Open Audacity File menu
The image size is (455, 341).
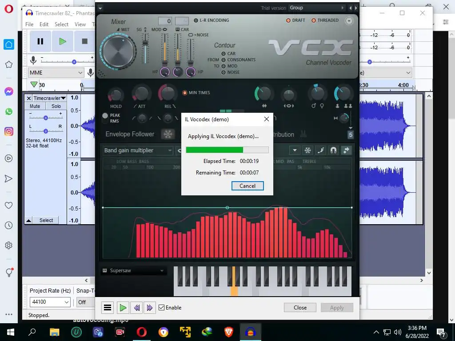[29, 24]
